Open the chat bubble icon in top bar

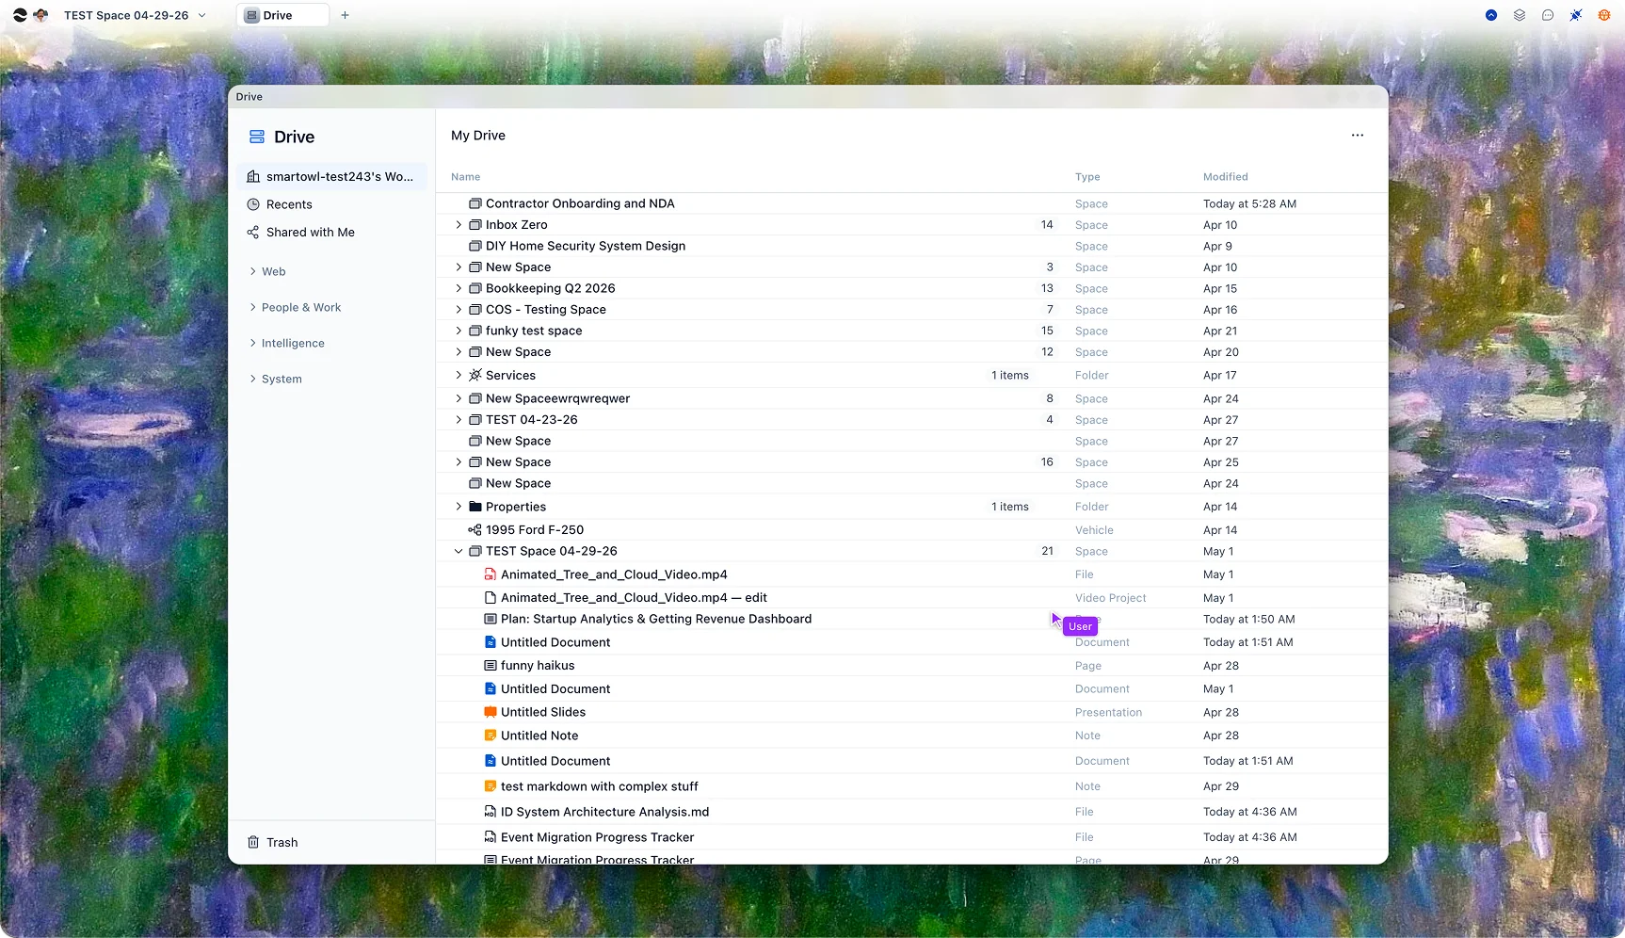coord(1548,15)
